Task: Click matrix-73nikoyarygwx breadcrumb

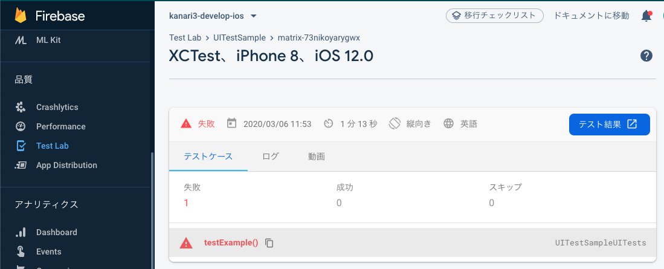Action: click(x=319, y=37)
